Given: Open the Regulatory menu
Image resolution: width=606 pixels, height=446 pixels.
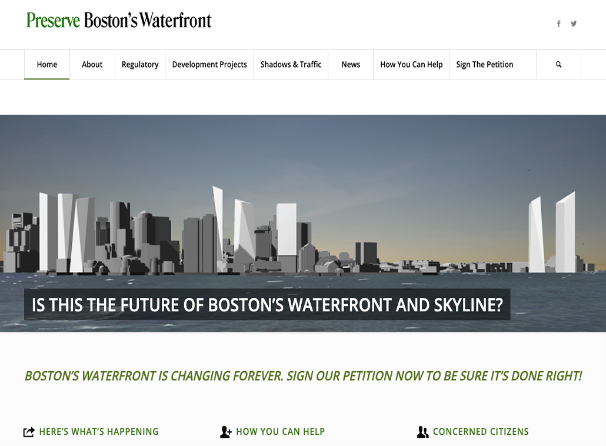Looking at the screenshot, I should tap(140, 65).
